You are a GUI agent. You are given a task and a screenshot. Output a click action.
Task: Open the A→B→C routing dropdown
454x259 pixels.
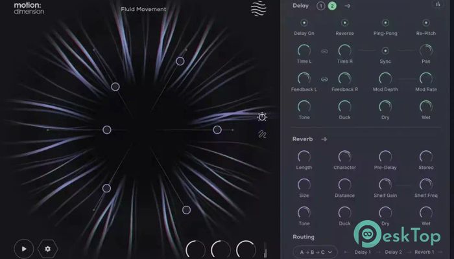point(315,251)
